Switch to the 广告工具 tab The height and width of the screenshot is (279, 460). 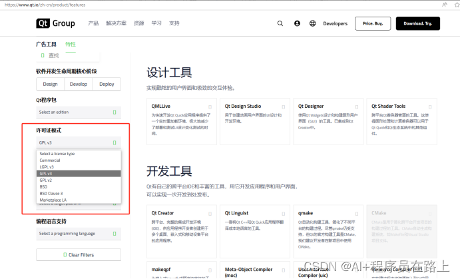(46, 45)
